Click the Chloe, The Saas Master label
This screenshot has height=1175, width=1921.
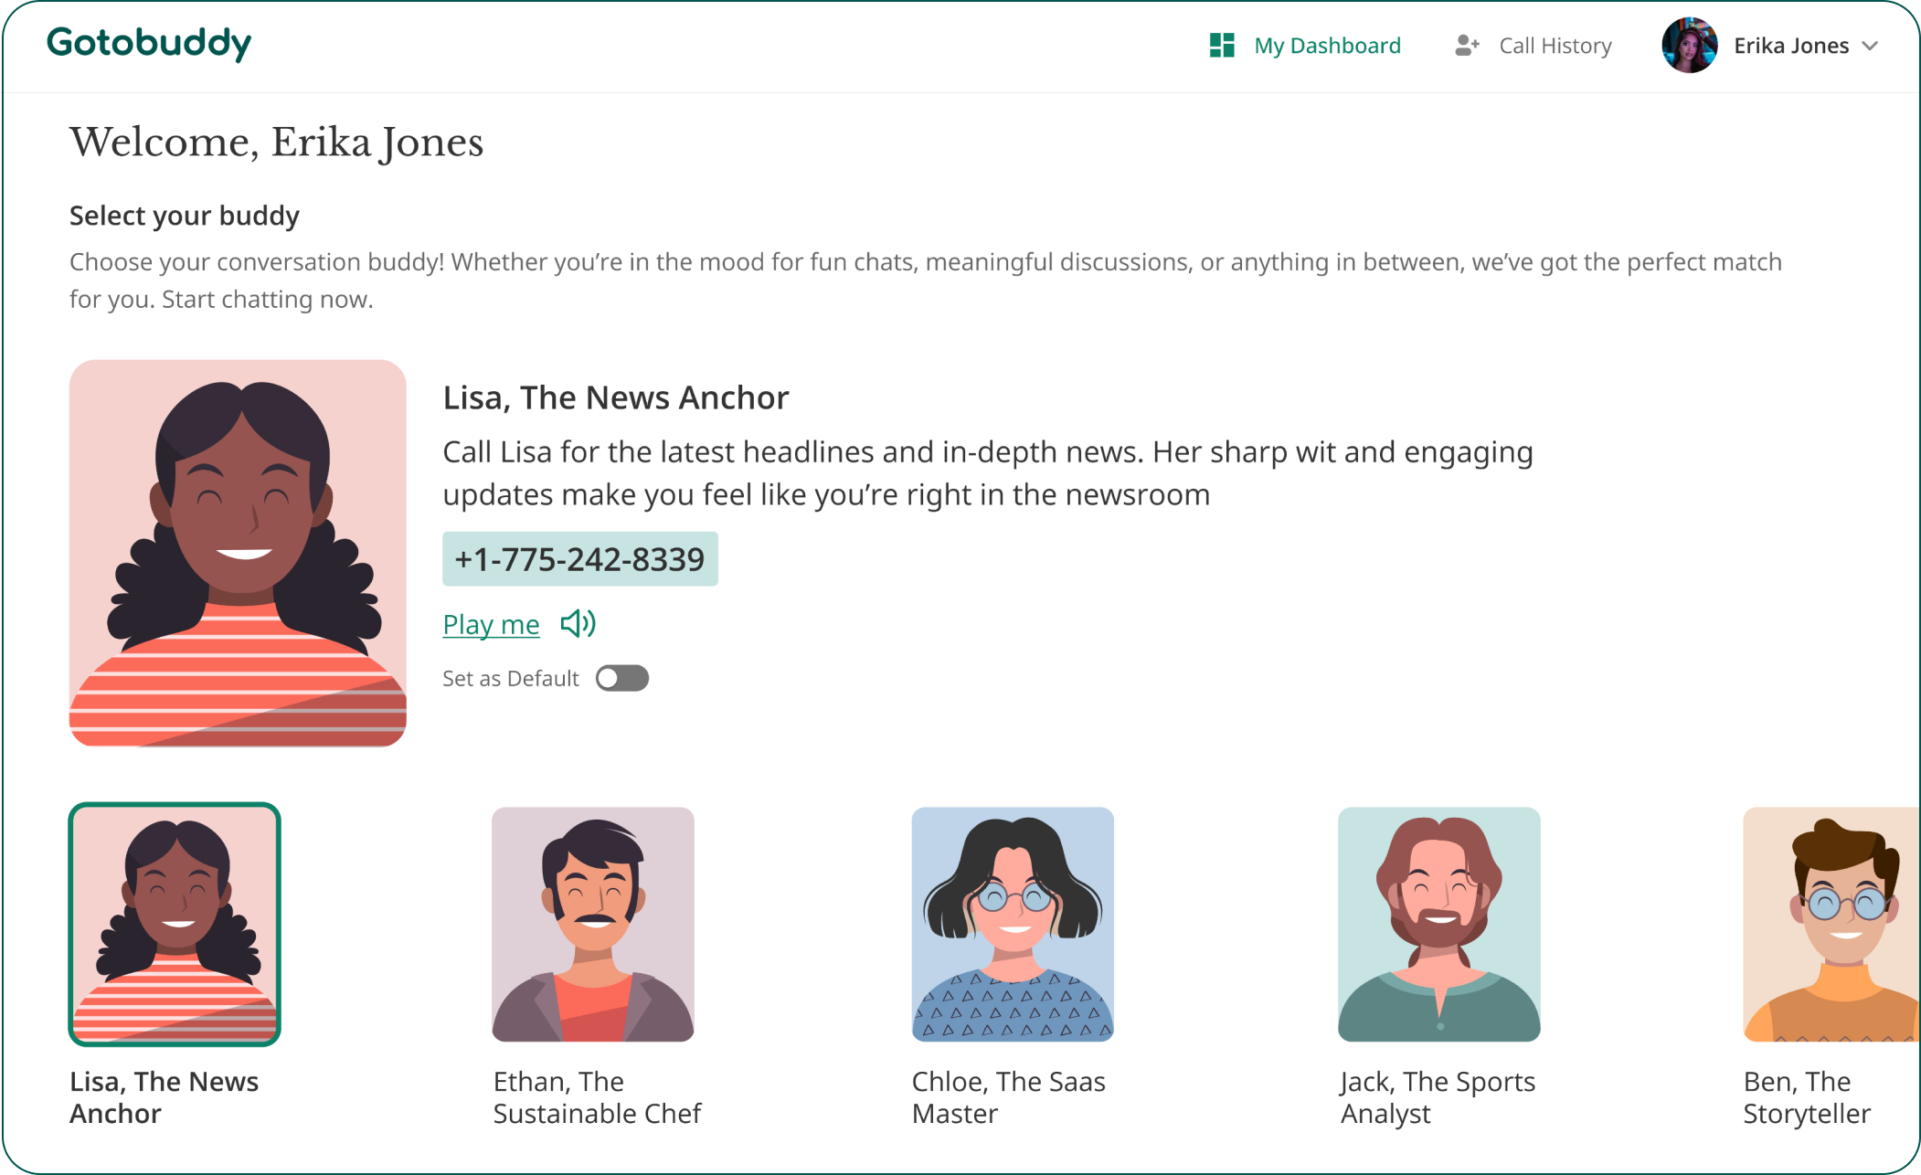coord(1009,1097)
